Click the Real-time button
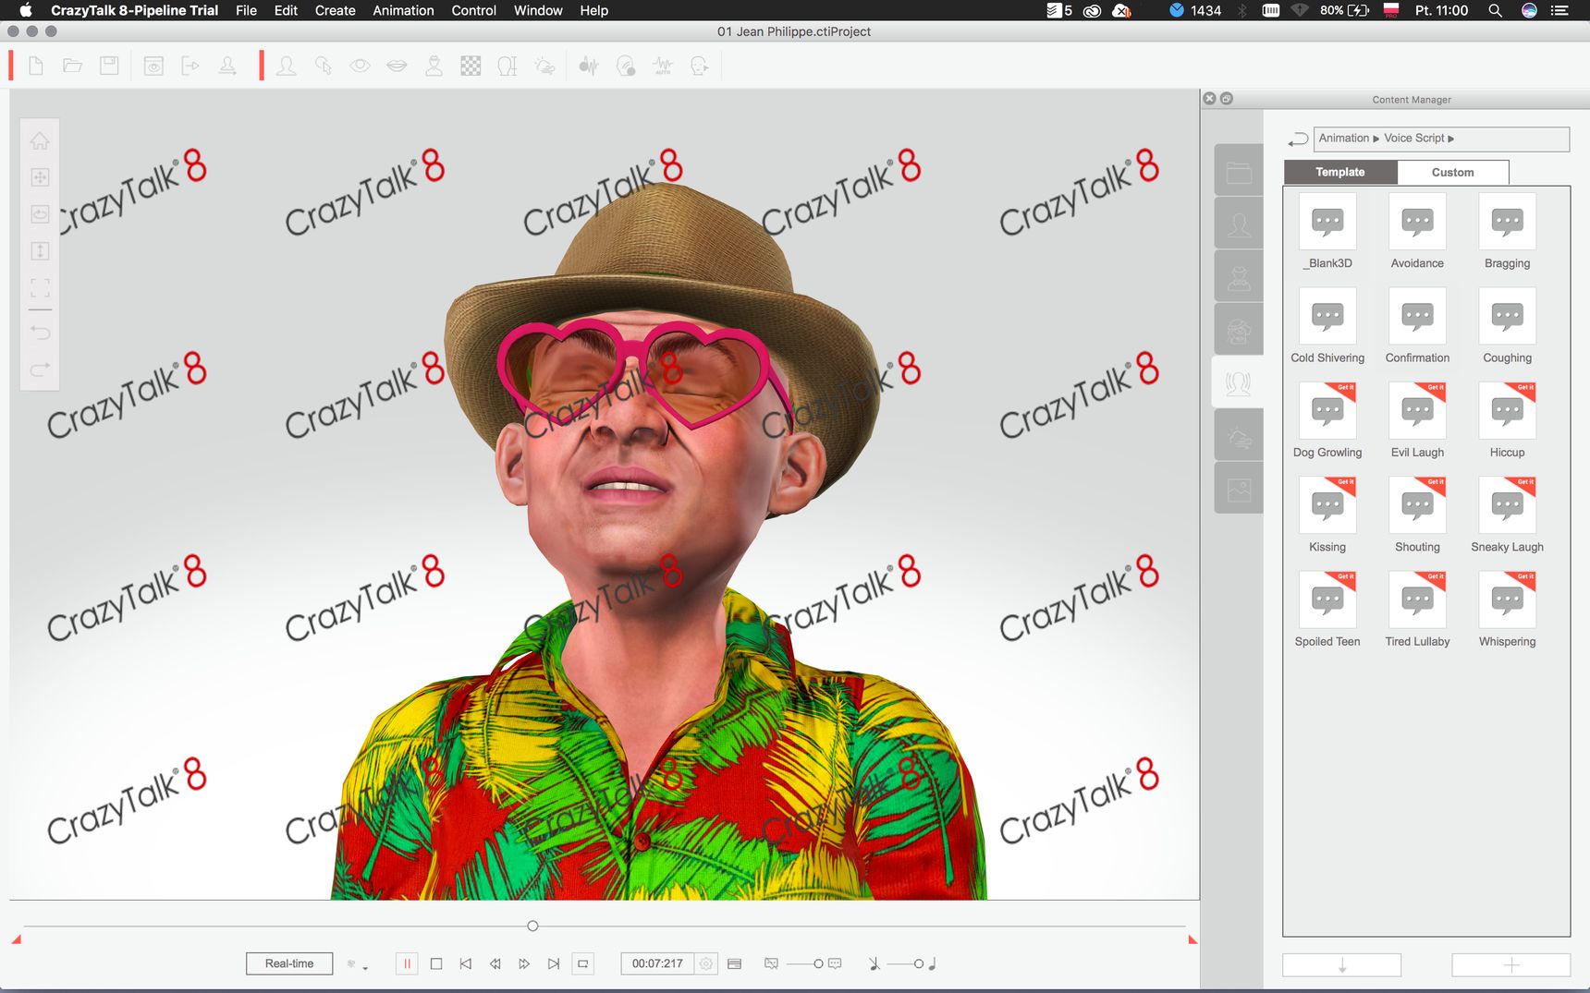This screenshot has height=993, width=1590. 289,963
